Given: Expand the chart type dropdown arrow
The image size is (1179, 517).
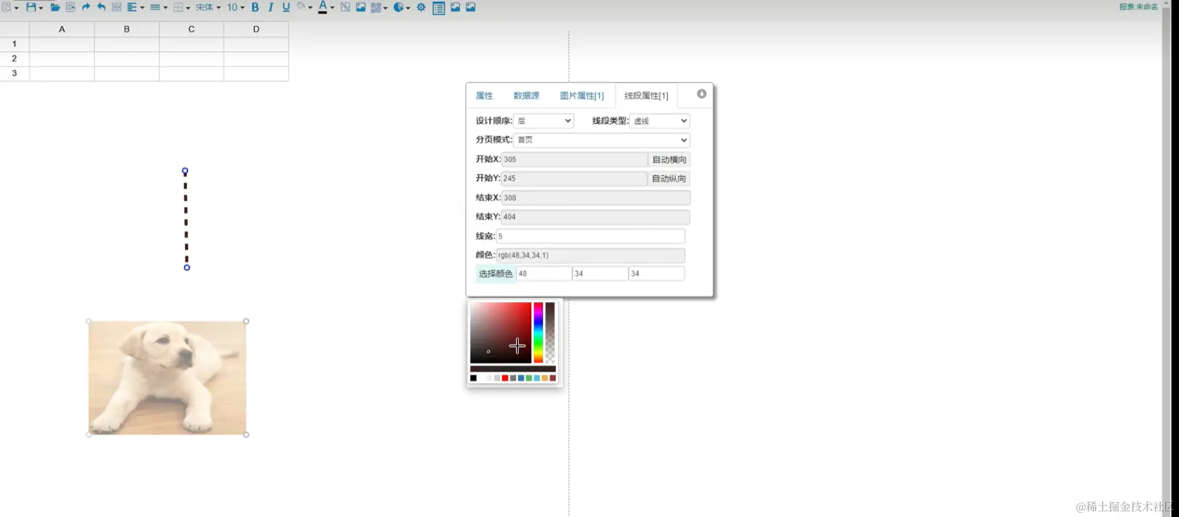Looking at the screenshot, I should coord(408,8).
